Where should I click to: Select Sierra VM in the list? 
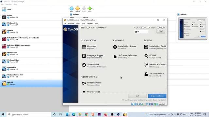[x=31, y=17]
